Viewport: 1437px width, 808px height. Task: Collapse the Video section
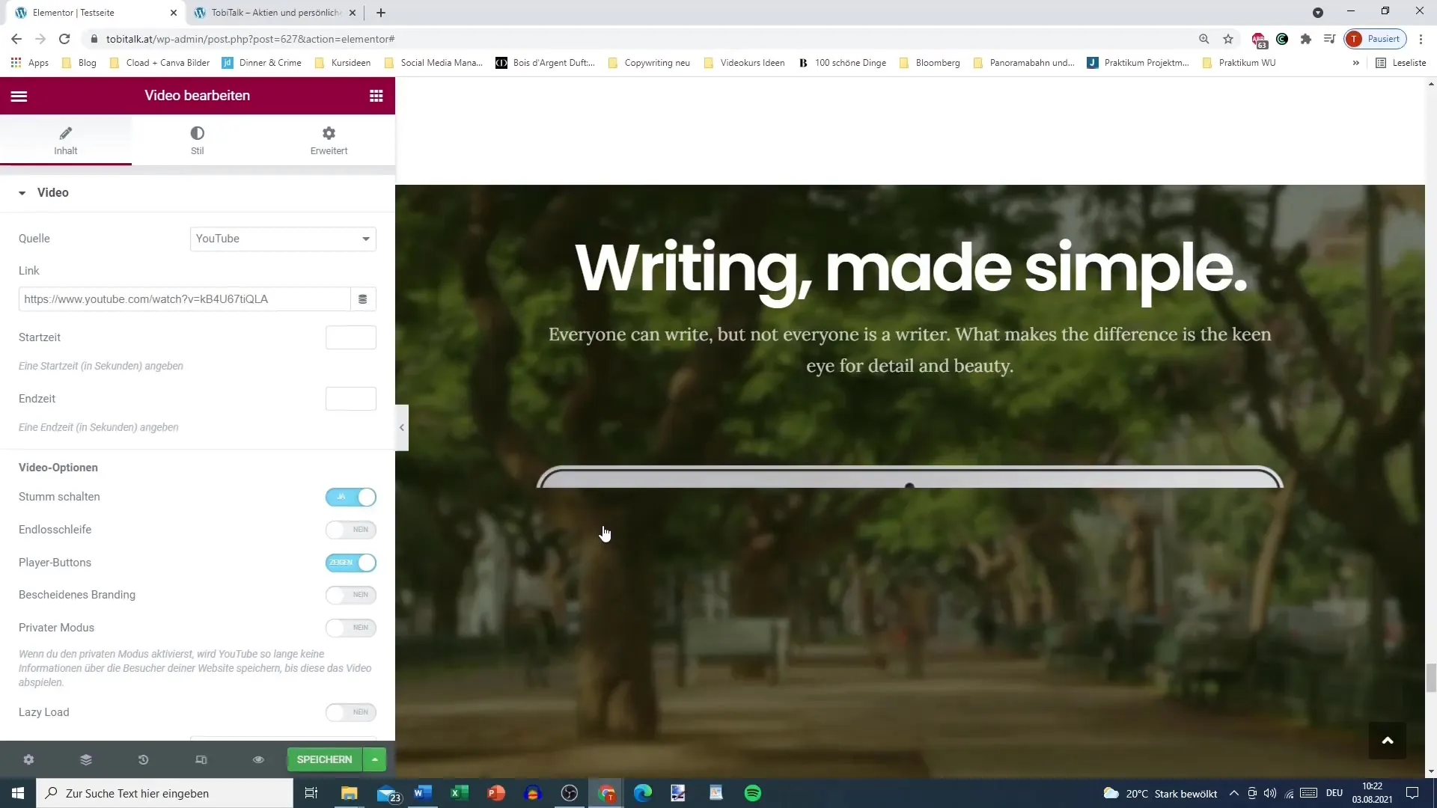point(198,193)
